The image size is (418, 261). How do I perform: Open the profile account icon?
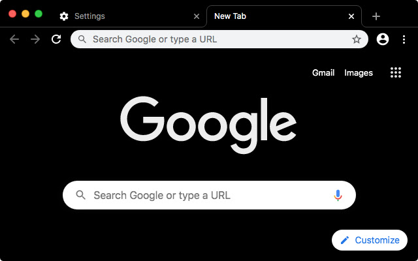click(x=383, y=39)
